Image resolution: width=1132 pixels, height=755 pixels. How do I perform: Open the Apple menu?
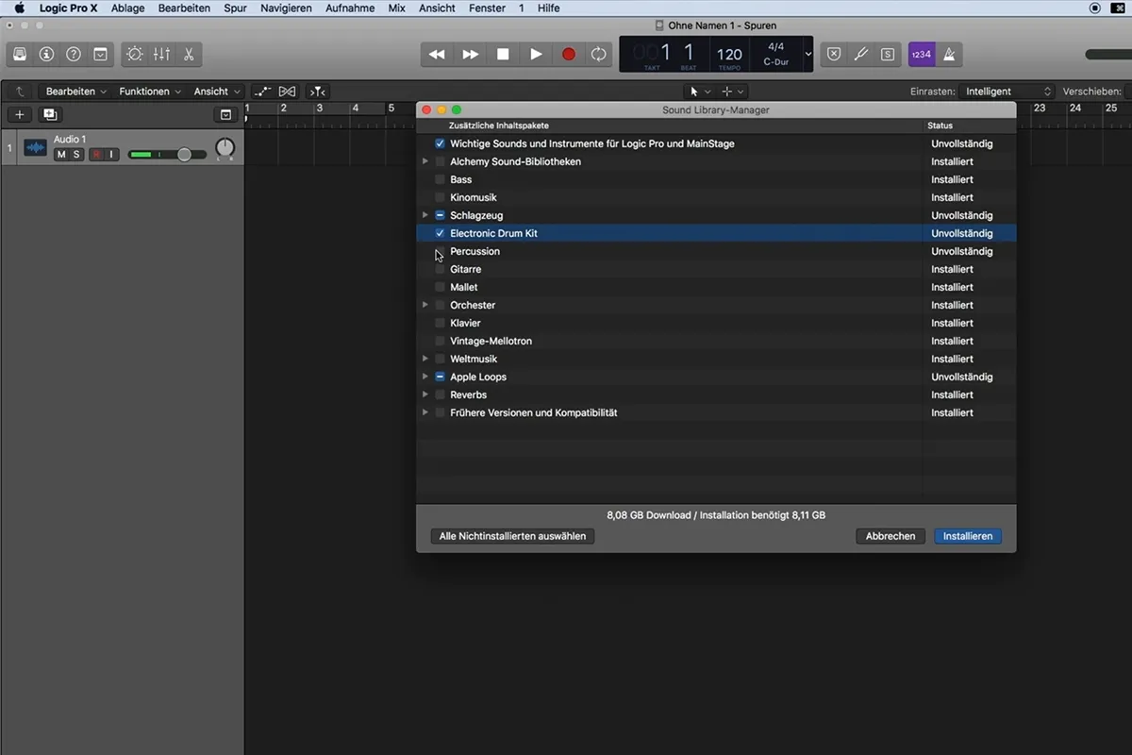(x=19, y=8)
